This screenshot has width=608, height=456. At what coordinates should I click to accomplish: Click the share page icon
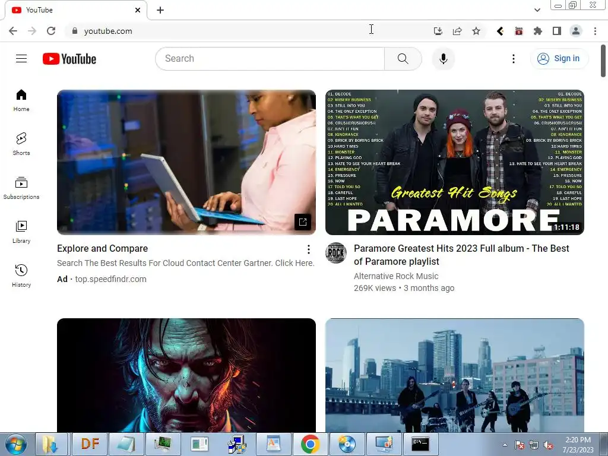click(x=457, y=31)
